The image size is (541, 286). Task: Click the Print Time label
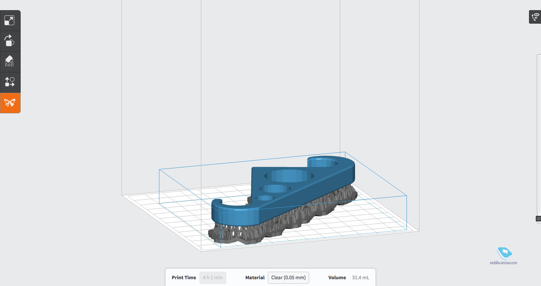click(x=184, y=278)
